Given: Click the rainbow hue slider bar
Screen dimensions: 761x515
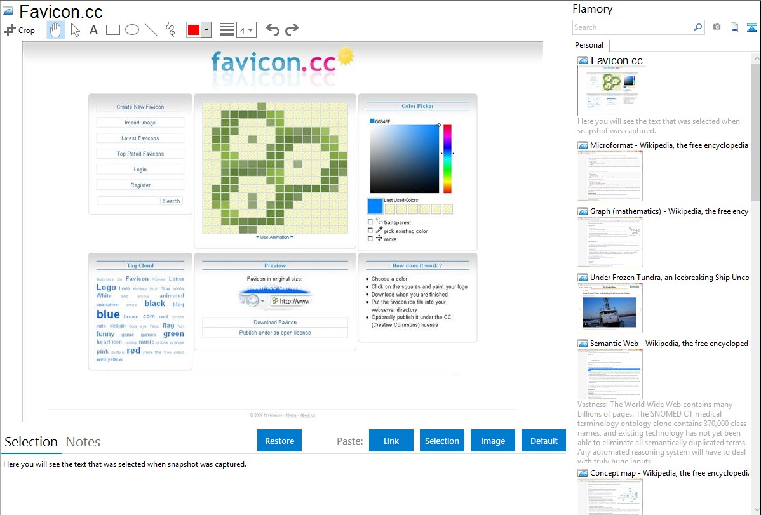Looking at the screenshot, I should click(x=447, y=159).
